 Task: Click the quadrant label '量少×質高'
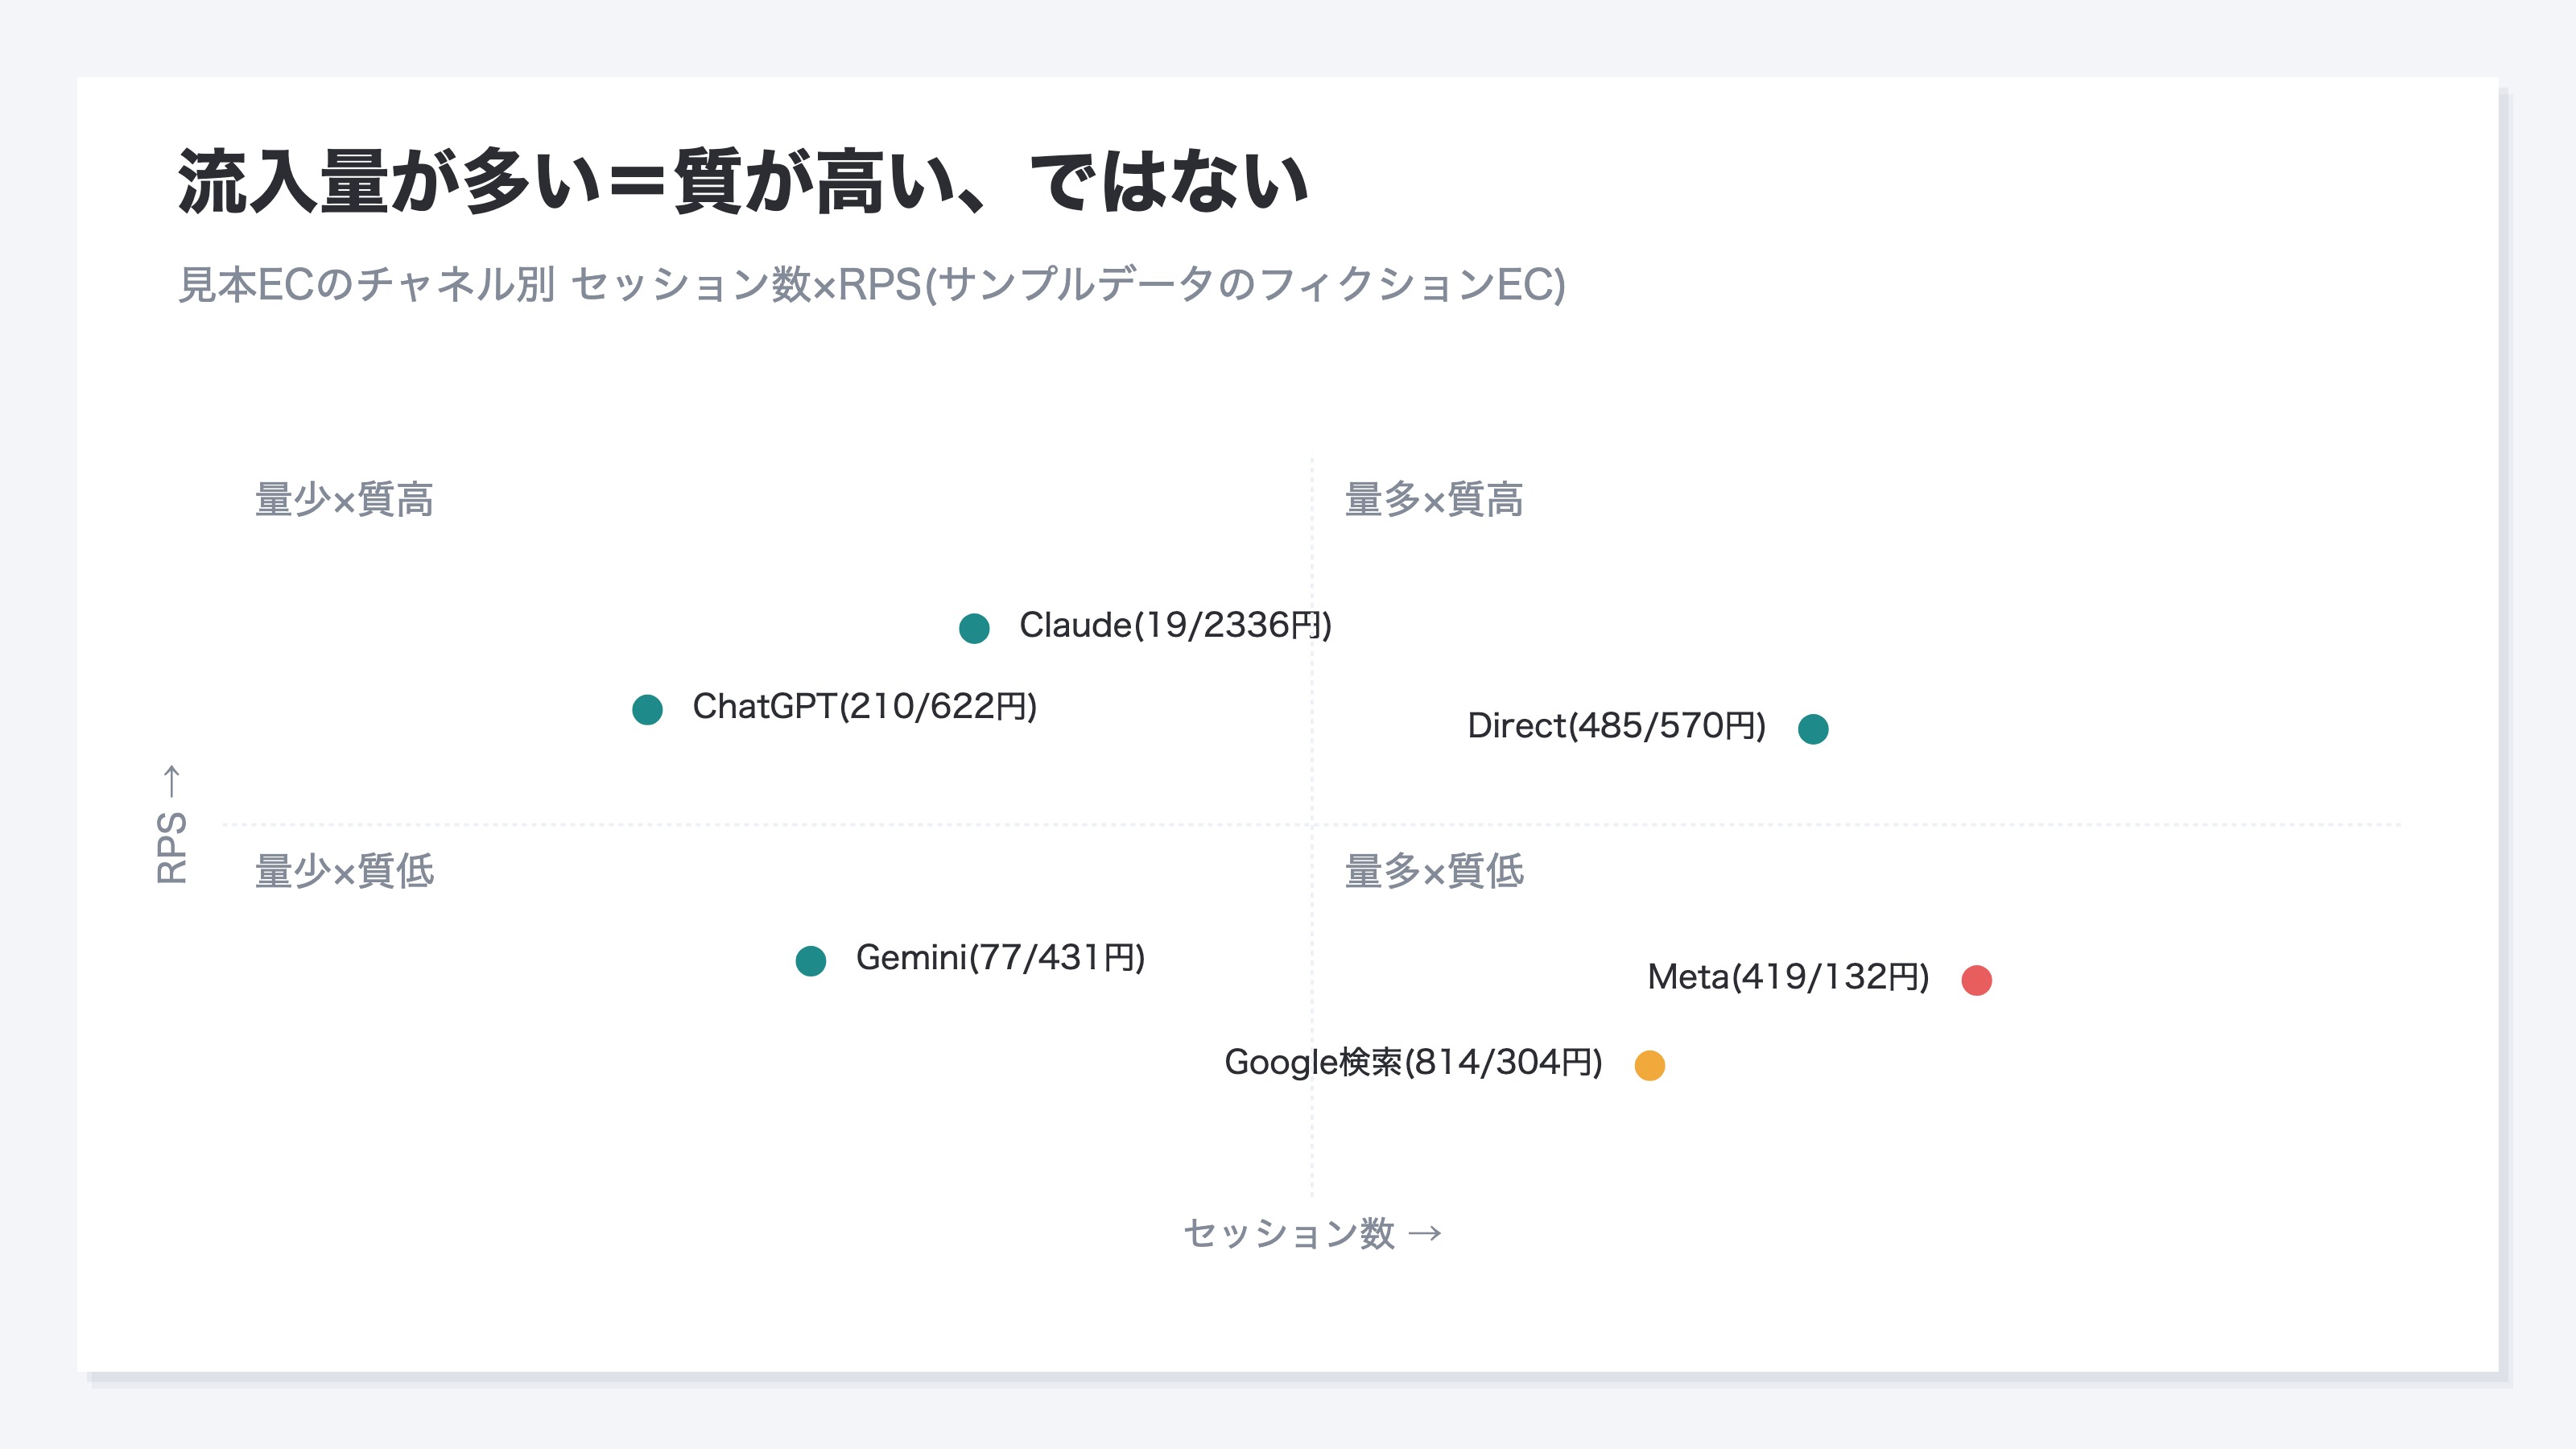coord(344,499)
